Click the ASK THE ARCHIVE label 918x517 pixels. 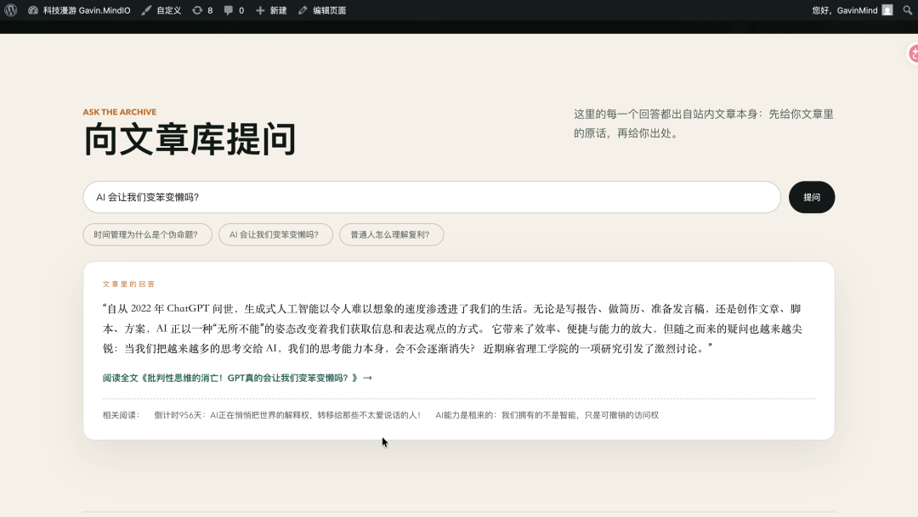pos(120,112)
